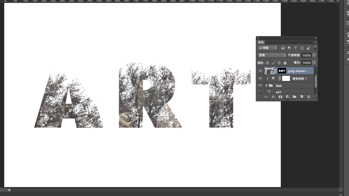Click the status bar arrow at bottom left
This screenshot has height=196, width=349.
[x=9, y=190]
